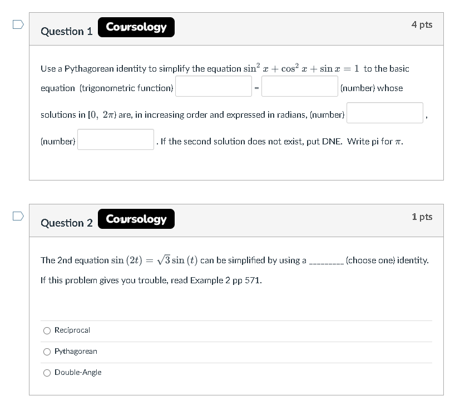This screenshot has height=406, width=450.
Task: Click the Double-Angle answer row
Action: click(167, 372)
